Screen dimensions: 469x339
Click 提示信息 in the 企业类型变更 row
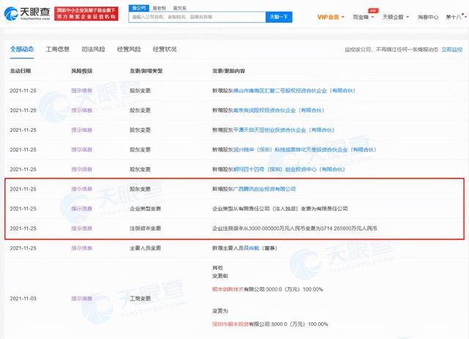[x=81, y=209]
